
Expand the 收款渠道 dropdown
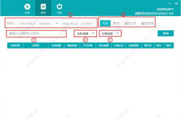tap(85, 34)
